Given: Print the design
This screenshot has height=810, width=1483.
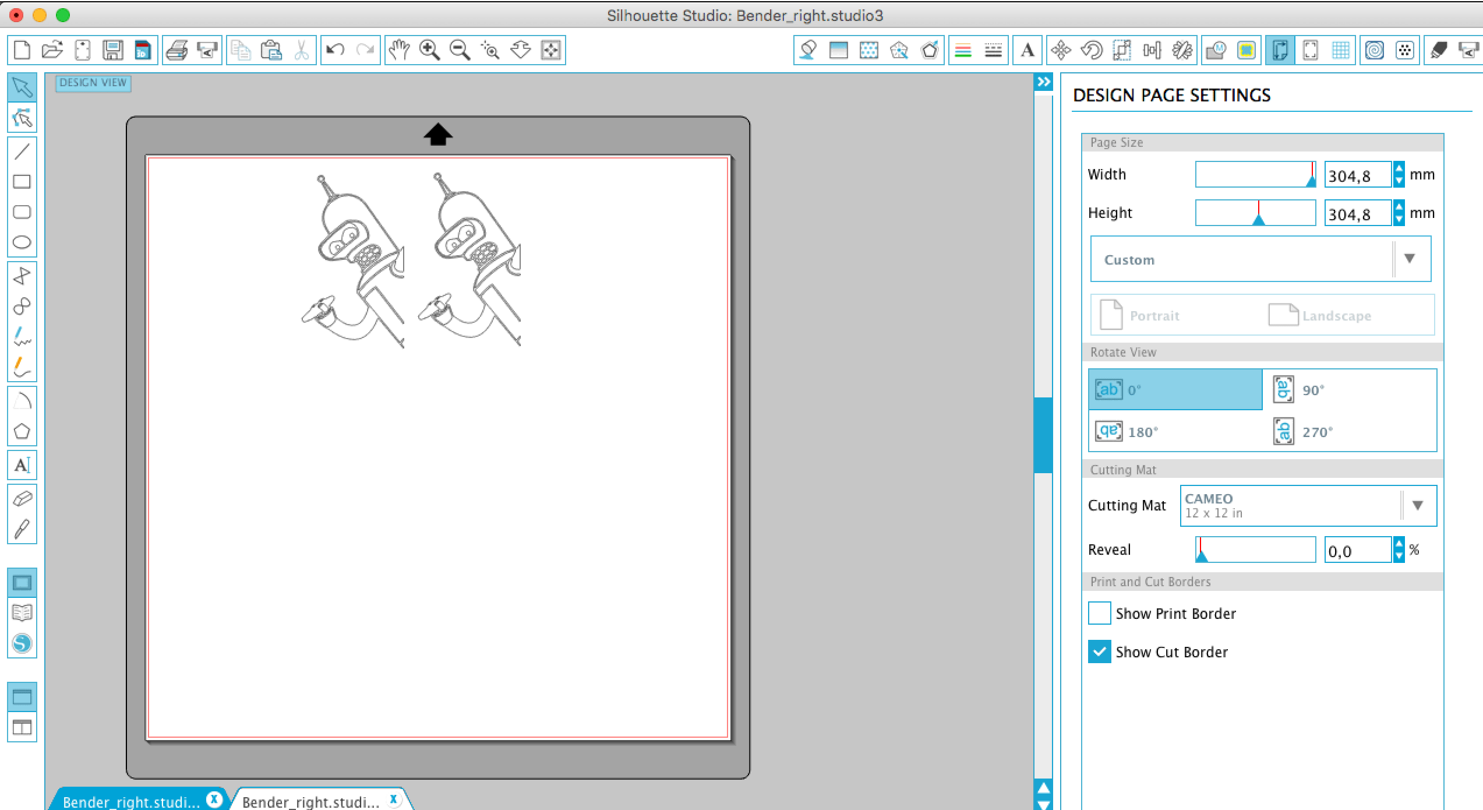Looking at the screenshot, I should click(x=177, y=50).
